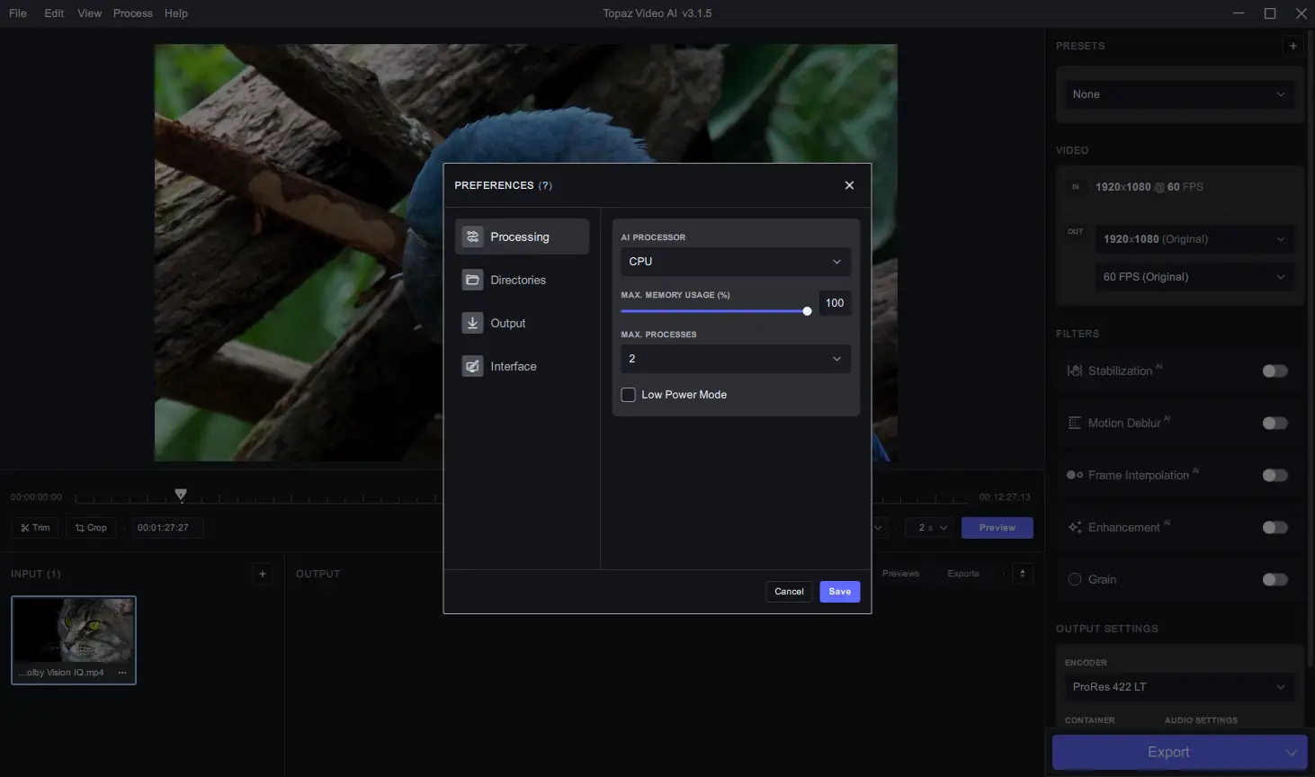
Task: Toggle the Frame Interpolation filter switch
Action: pos(1275,476)
